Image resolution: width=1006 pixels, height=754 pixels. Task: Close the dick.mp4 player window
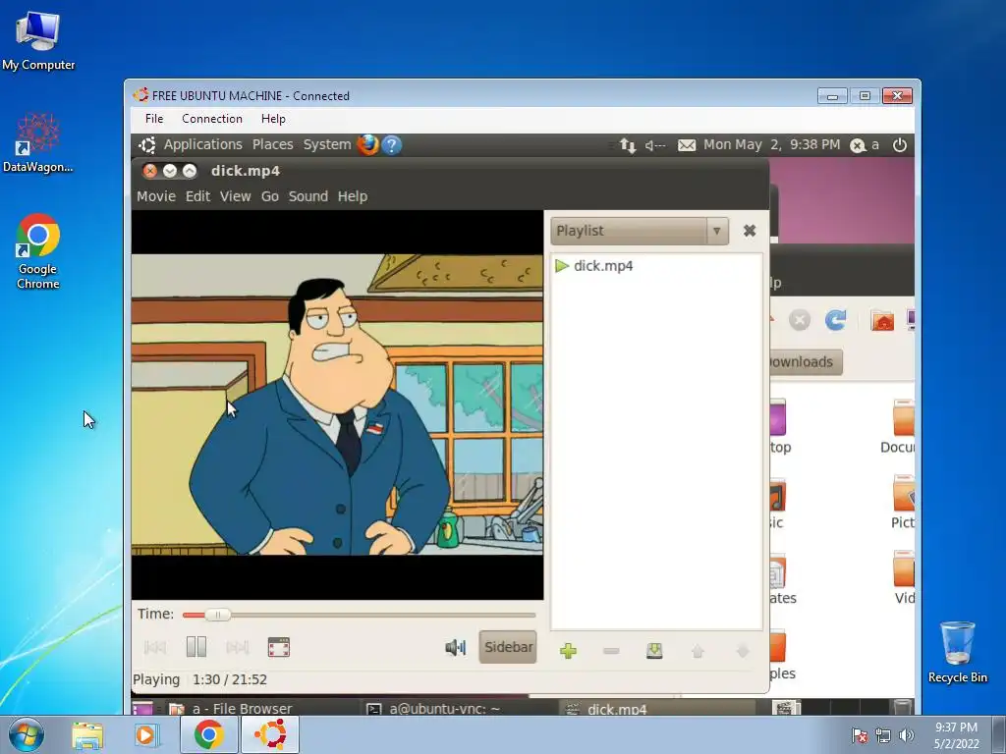149,171
